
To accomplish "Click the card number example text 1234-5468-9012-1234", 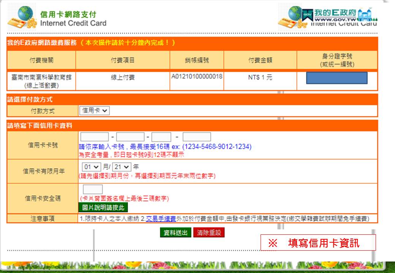I will tap(217, 147).
